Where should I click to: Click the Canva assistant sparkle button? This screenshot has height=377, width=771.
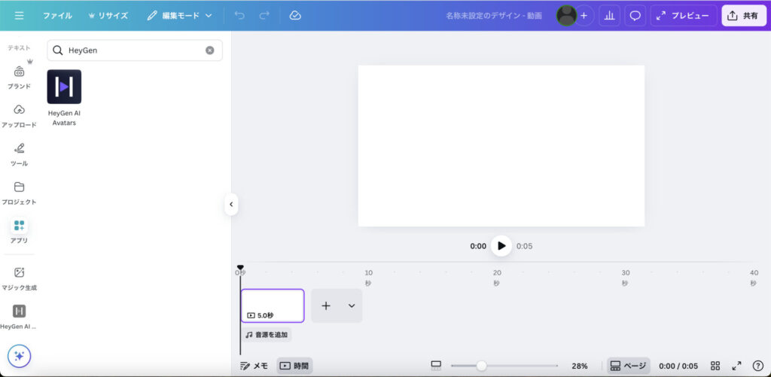pos(19,356)
